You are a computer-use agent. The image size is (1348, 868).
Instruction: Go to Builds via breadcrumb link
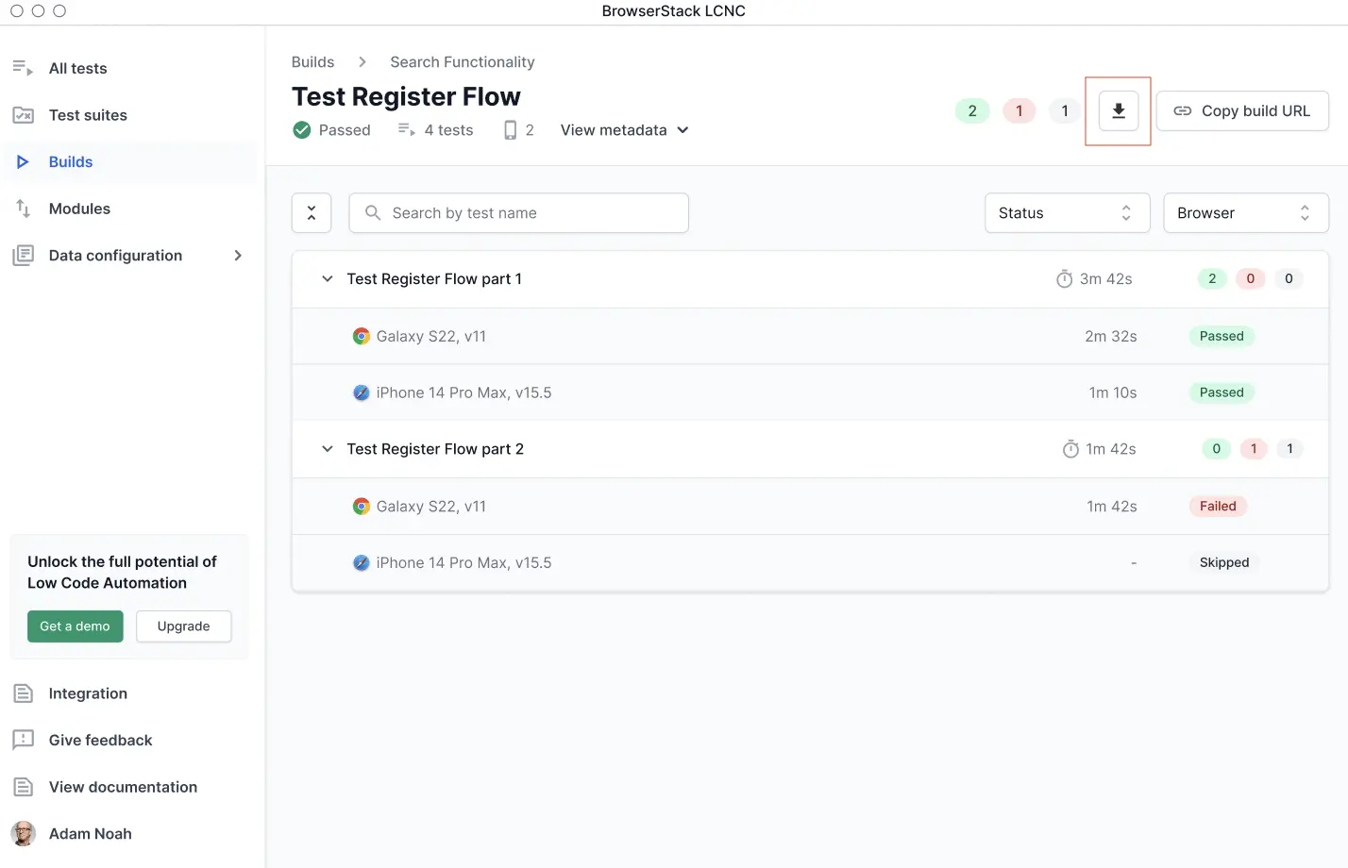[312, 62]
